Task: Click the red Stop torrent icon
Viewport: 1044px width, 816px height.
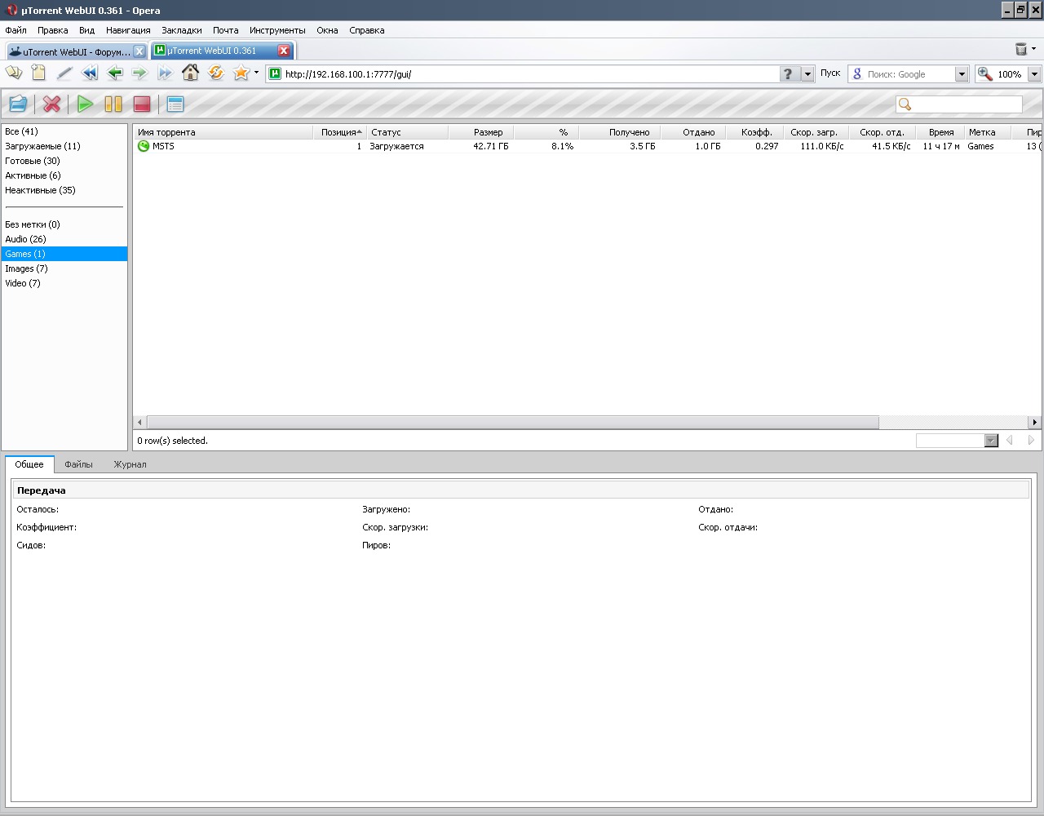Action: click(x=142, y=104)
